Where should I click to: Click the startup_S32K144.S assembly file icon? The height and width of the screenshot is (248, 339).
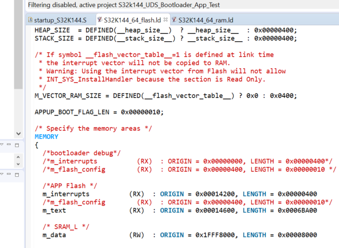[x=30, y=20]
